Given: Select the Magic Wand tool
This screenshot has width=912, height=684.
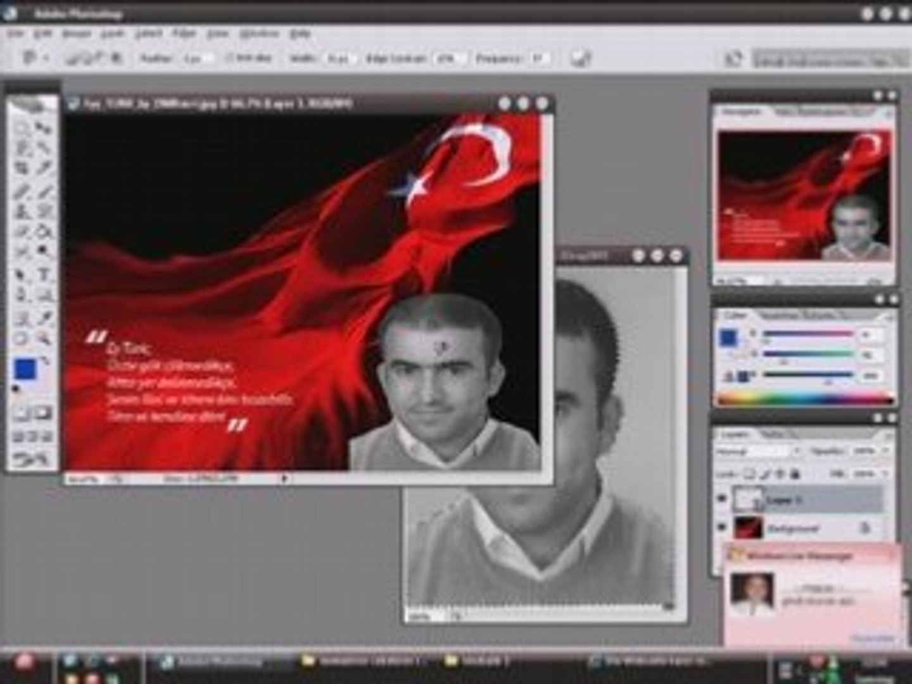Looking at the screenshot, I should 43,148.
